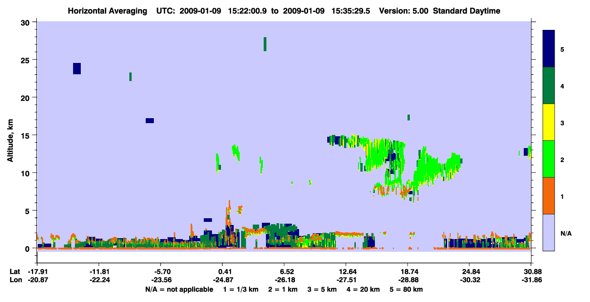Click the longitude value -26.18
The image size is (590, 302).
point(284,280)
